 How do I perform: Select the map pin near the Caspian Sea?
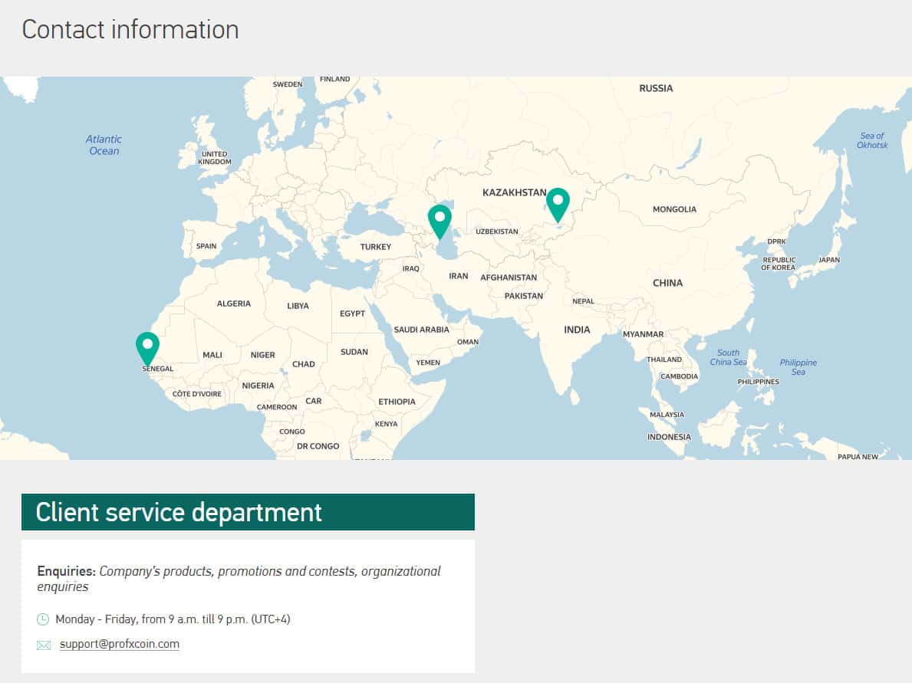[440, 219]
